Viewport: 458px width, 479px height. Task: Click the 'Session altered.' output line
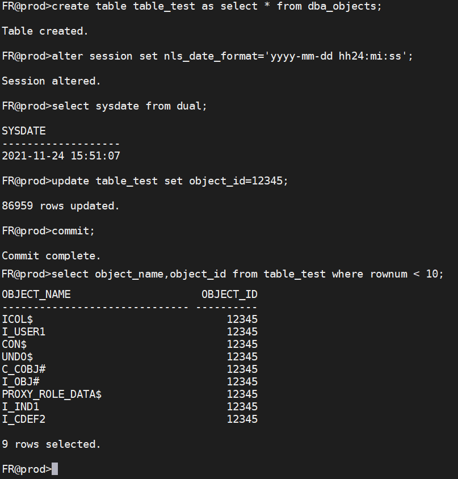click(x=51, y=81)
